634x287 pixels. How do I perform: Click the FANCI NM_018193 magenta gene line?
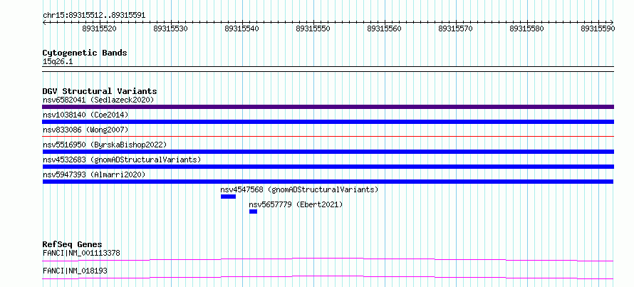[x=328, y=277]
